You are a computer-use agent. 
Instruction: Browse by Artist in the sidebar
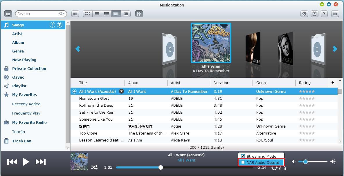click(17, 34)
